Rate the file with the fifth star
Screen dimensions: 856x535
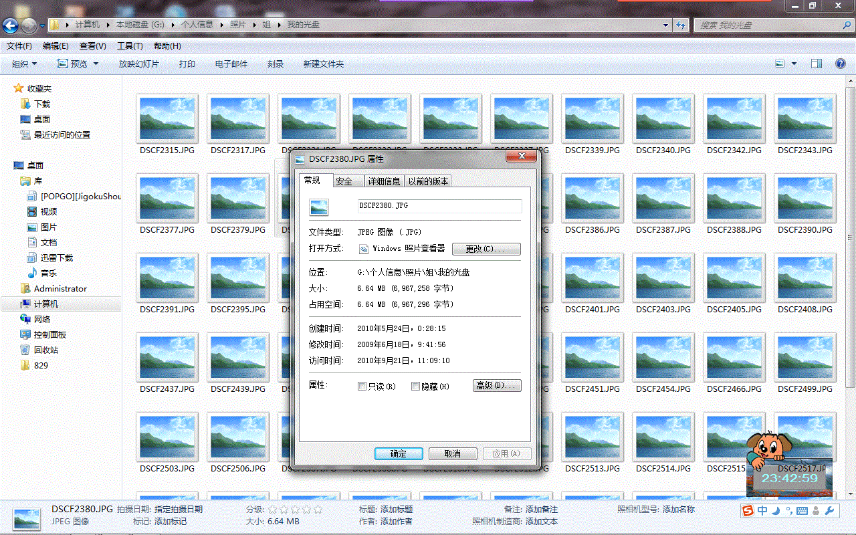click(318, 510)
